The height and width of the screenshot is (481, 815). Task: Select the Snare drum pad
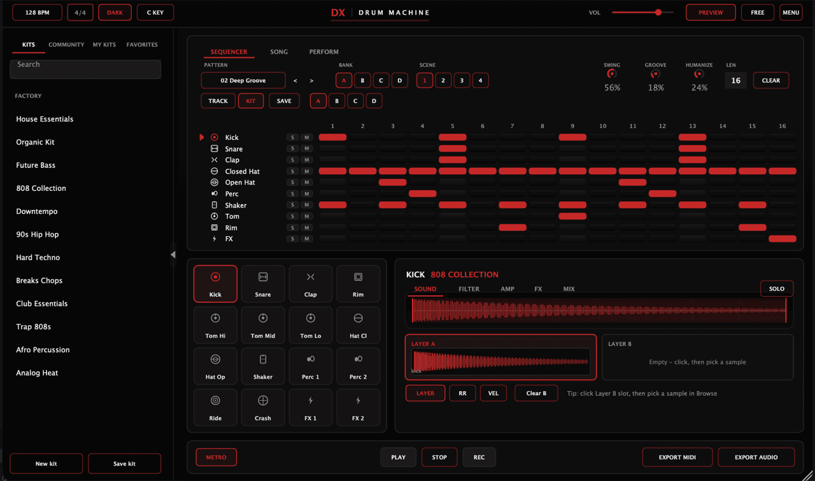[x=263, y=284]
